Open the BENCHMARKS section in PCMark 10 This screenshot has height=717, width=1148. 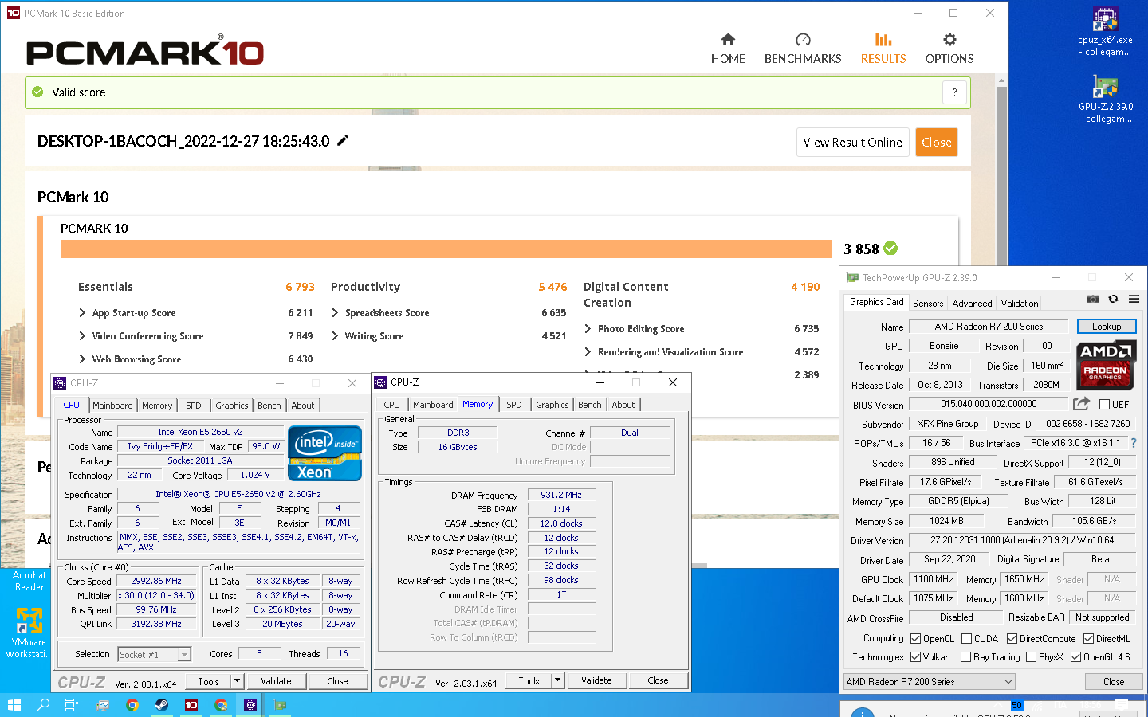point(803,49)
